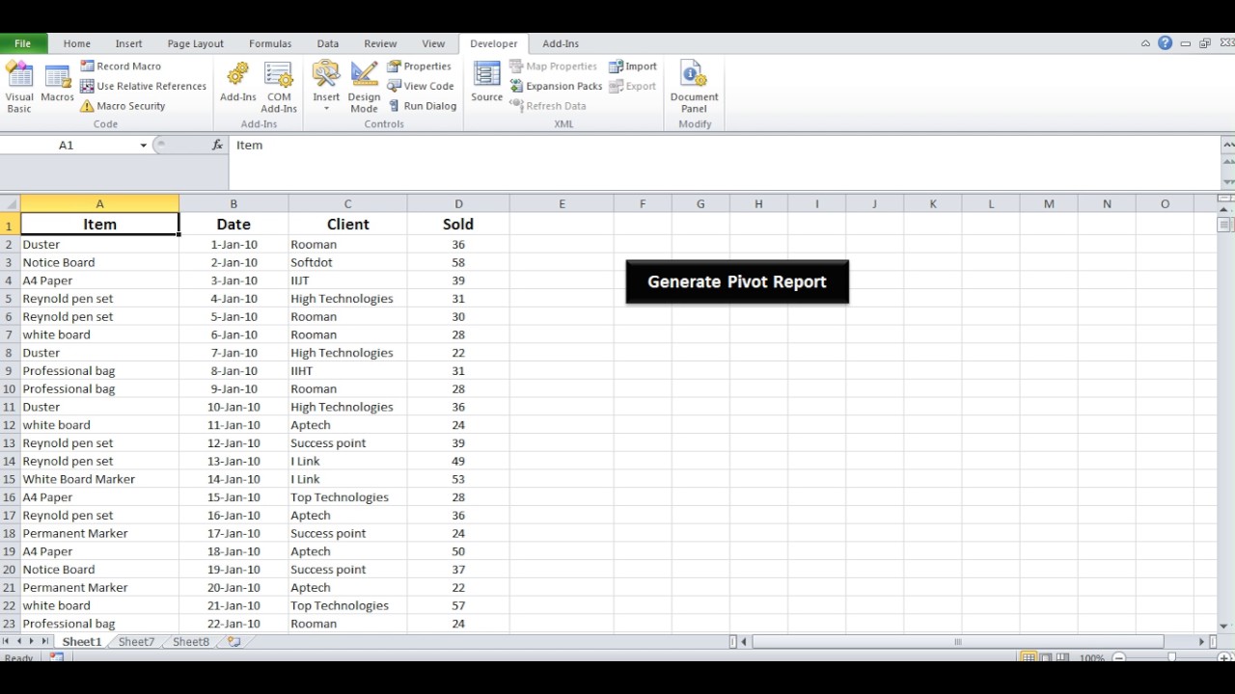The height and width of the screenshot is (694, 1235).
Task: Minimize the ribbon with the caret icon
Action: click(1145, 43)
